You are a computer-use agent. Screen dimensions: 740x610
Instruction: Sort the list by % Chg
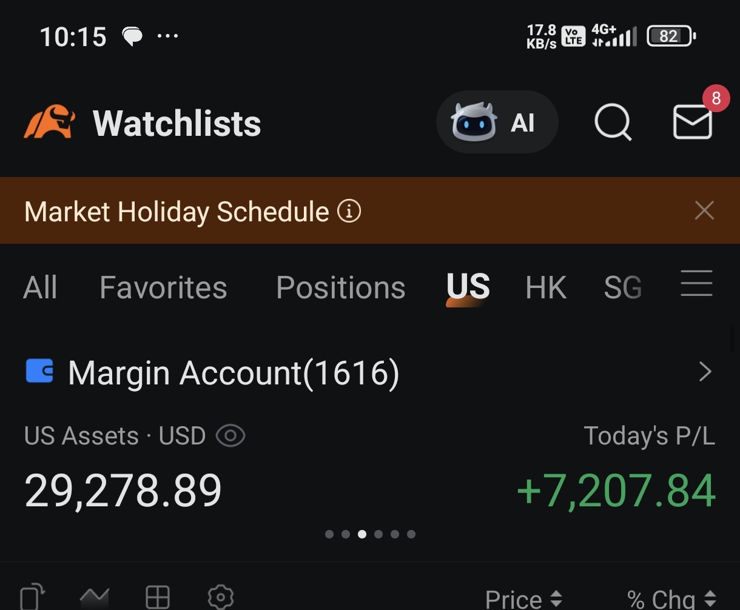(671, 599)
